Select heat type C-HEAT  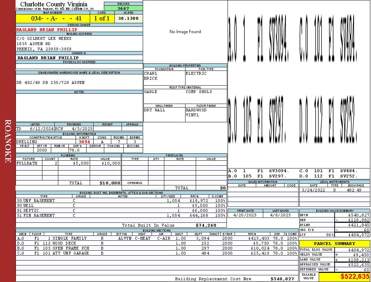(x=143, y=238)
